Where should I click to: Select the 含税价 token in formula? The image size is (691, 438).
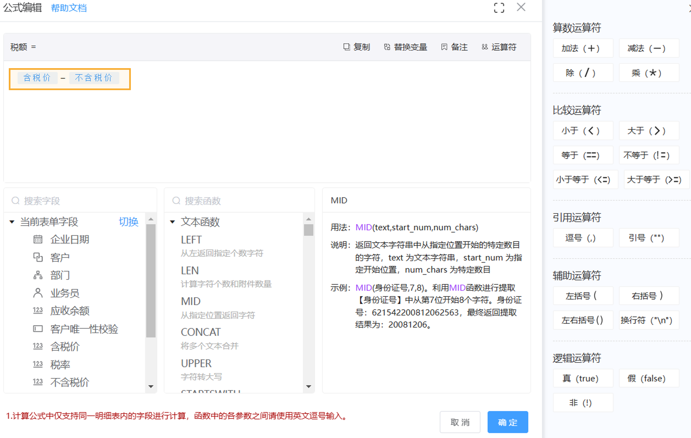tap(37, 78)
